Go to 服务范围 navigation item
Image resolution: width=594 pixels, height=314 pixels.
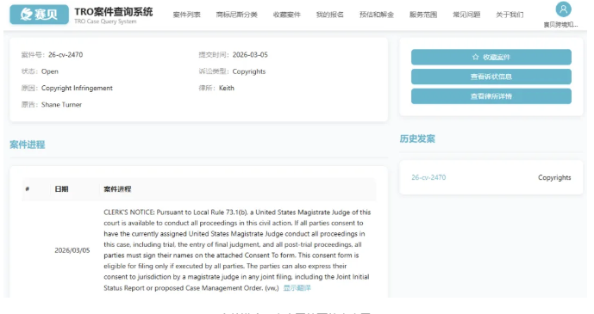coord(423,15)
